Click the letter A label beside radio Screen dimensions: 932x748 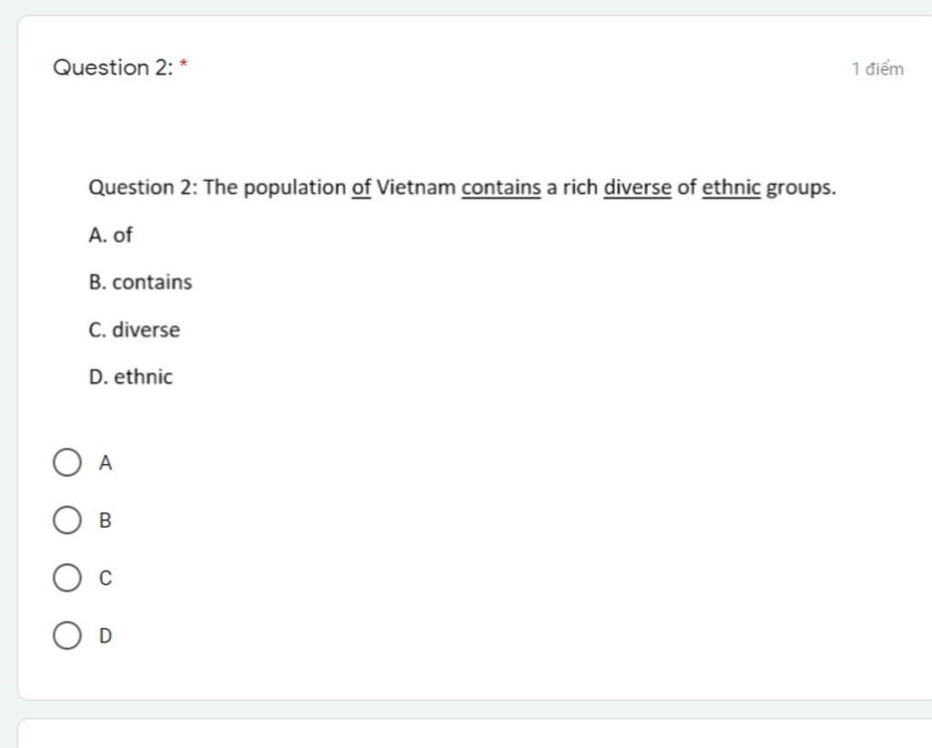[106, 463]
